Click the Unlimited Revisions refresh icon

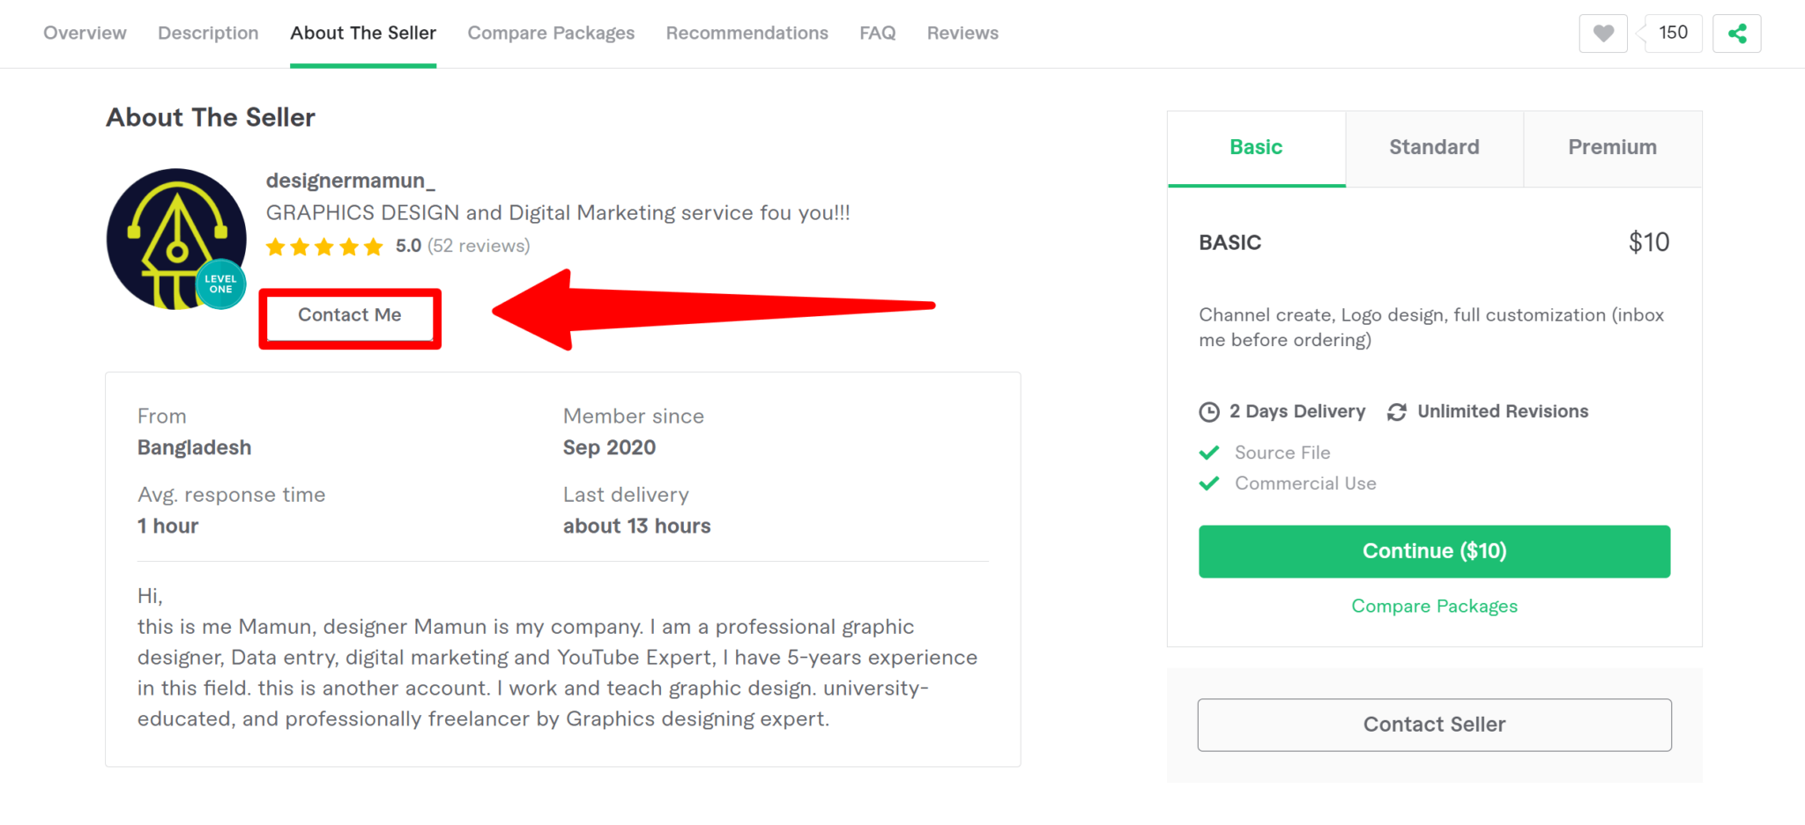coord(1397,411)
